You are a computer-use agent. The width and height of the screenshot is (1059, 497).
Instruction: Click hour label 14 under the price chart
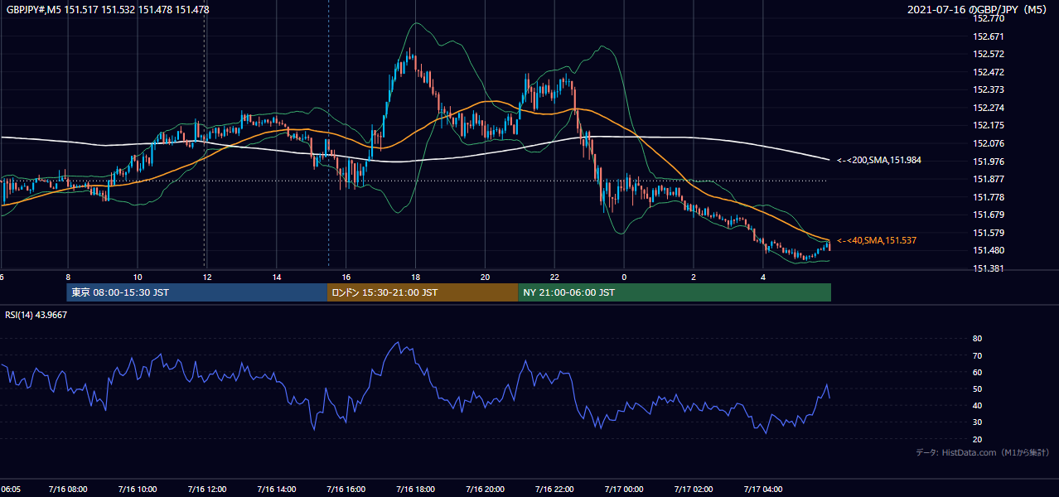(x=277, y=277)
